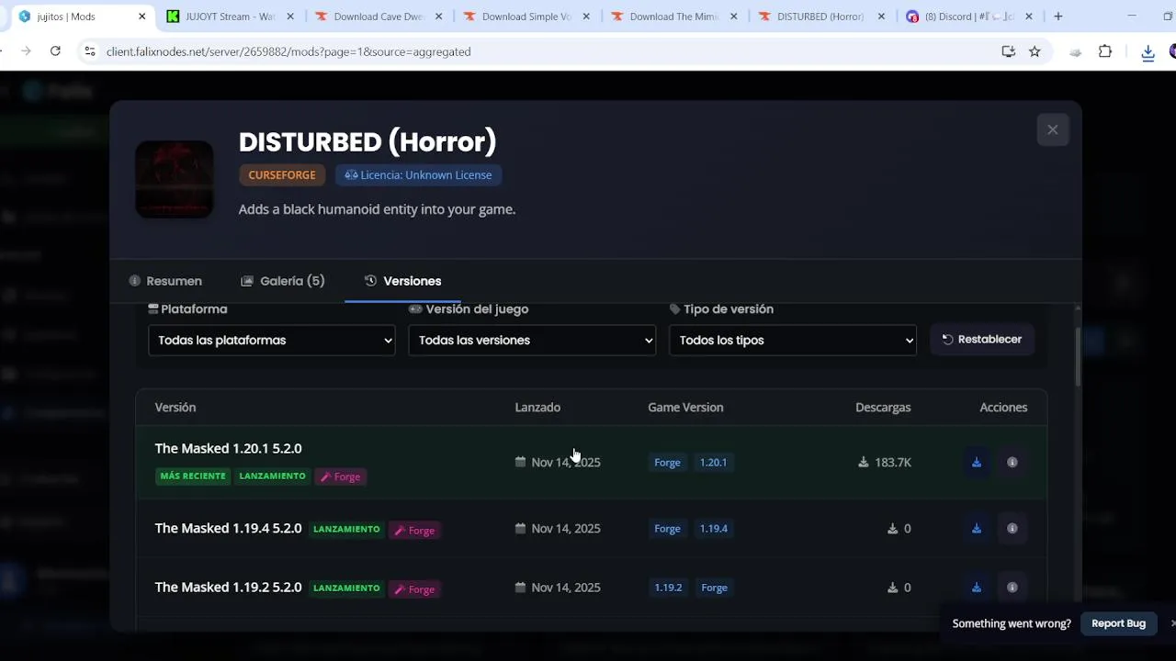The width and height of the screenshot is (1176, 661).
Task: Close the jujitos | Mods tab
Action: tap(141, 17)
